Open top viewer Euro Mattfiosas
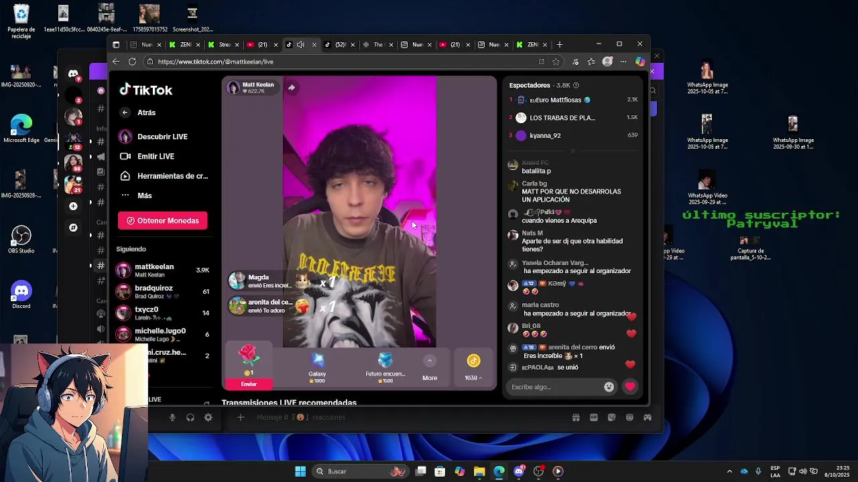Image resolution: width=858 pixels, height=482 pixels. 573,100
